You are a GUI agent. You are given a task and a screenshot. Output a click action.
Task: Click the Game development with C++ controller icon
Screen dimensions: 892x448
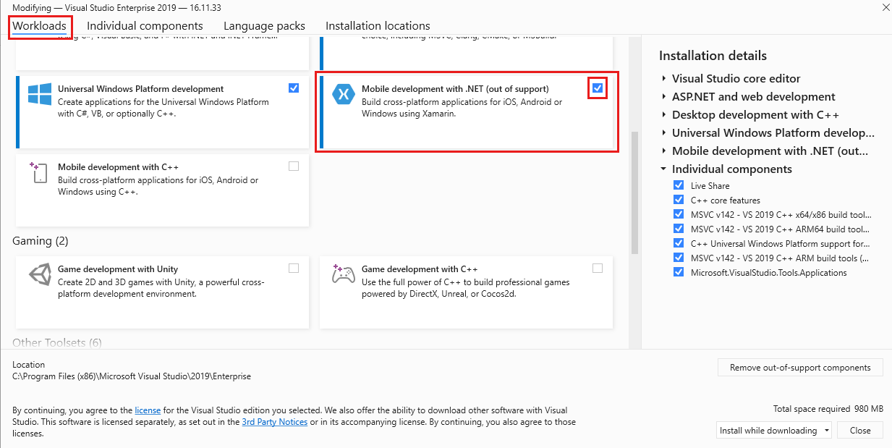point(343,274)
